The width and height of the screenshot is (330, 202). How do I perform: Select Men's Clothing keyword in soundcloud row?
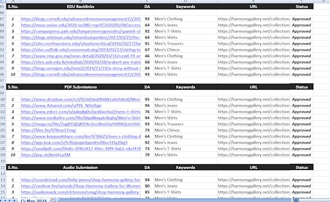185,180
